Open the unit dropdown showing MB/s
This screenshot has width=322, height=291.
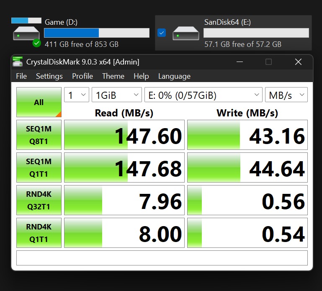coord(286,95)
